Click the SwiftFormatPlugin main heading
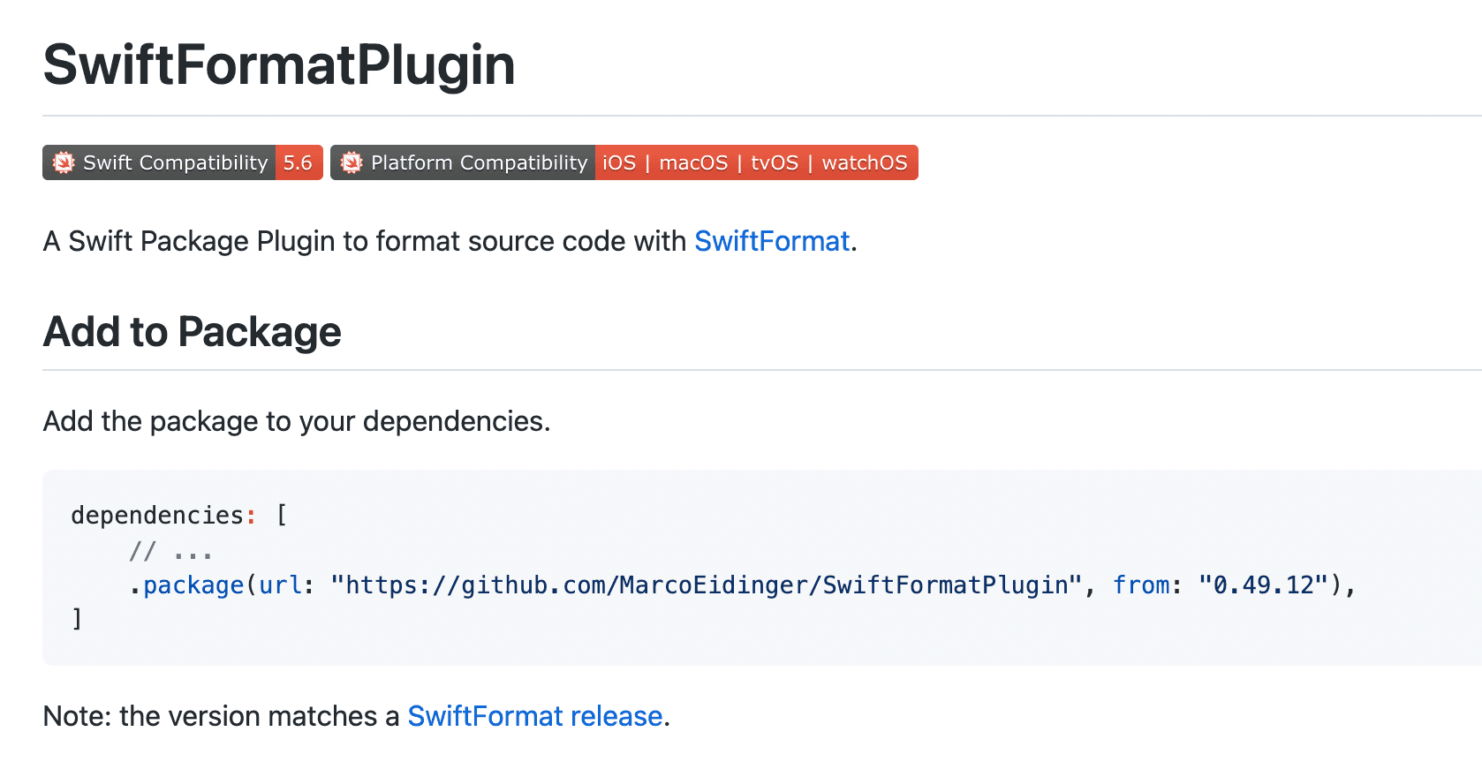The height and width of the screenshot is (777, 1482). coord(279,64)
